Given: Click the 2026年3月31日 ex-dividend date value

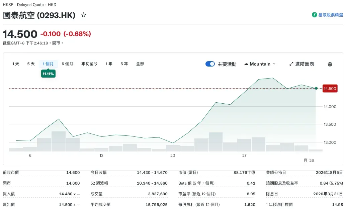Looking at the screenshot, I should coord(328,194).
